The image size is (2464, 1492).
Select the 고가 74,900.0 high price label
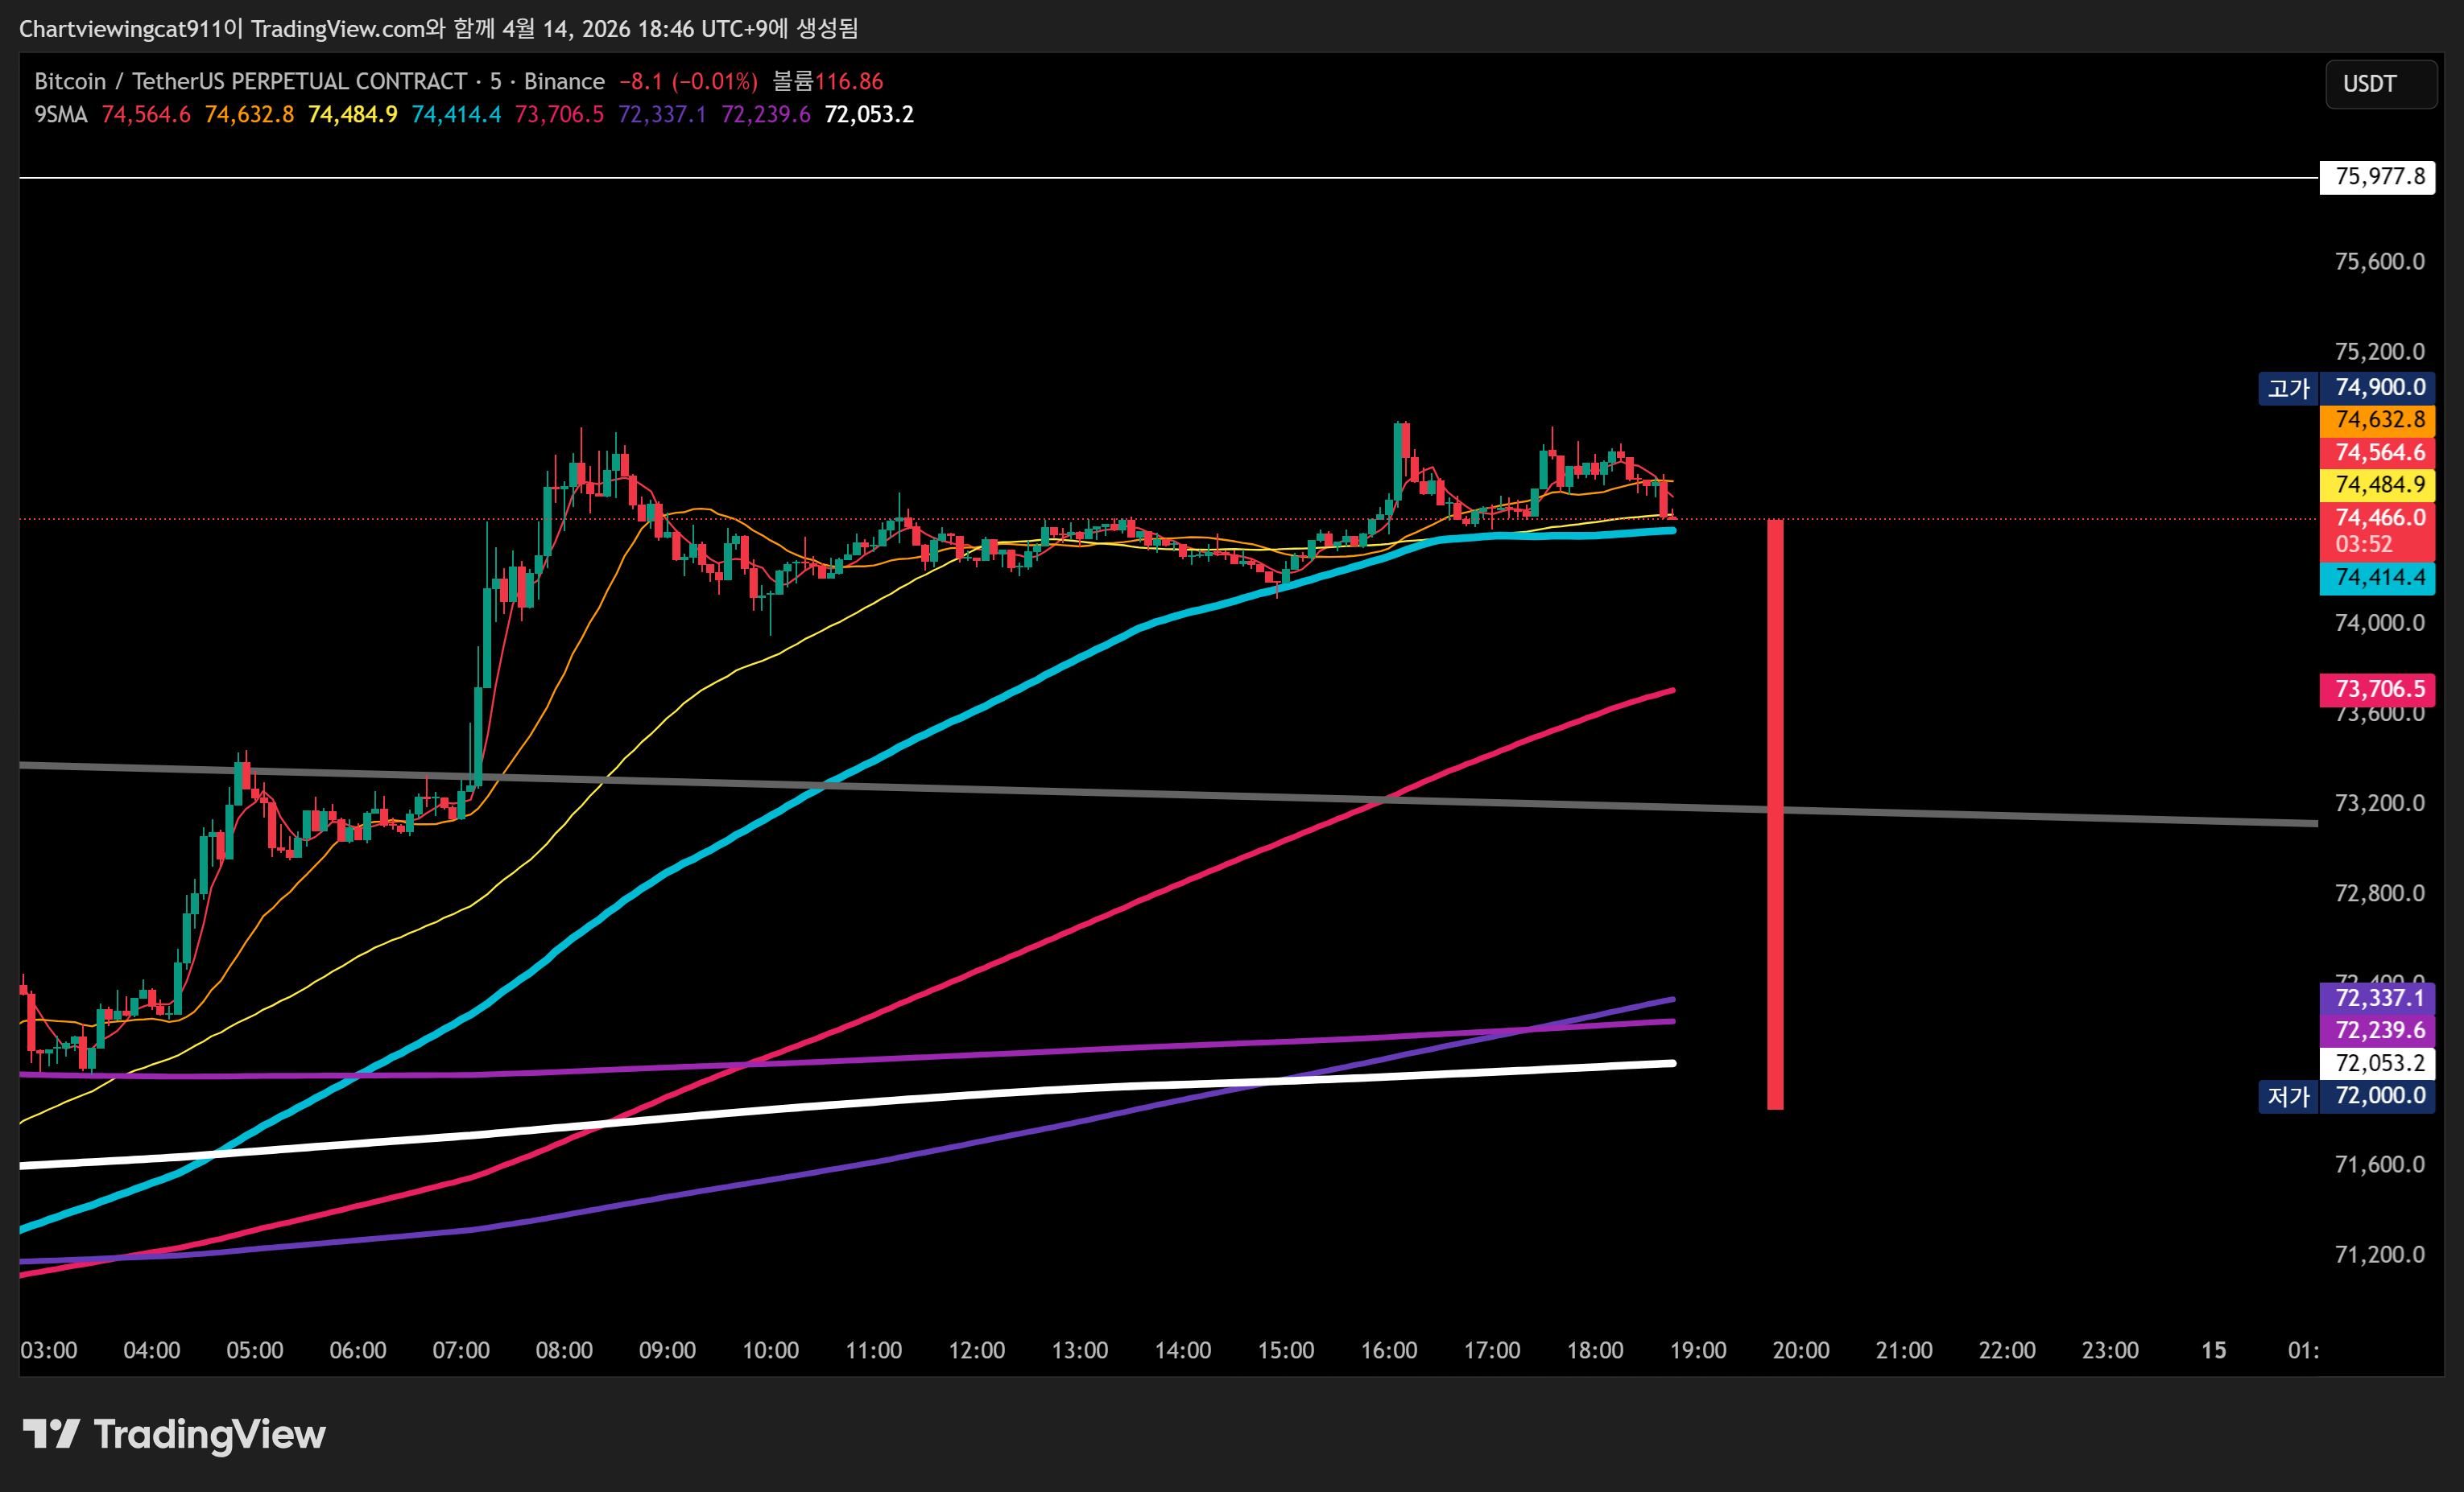coord(2346,388)
